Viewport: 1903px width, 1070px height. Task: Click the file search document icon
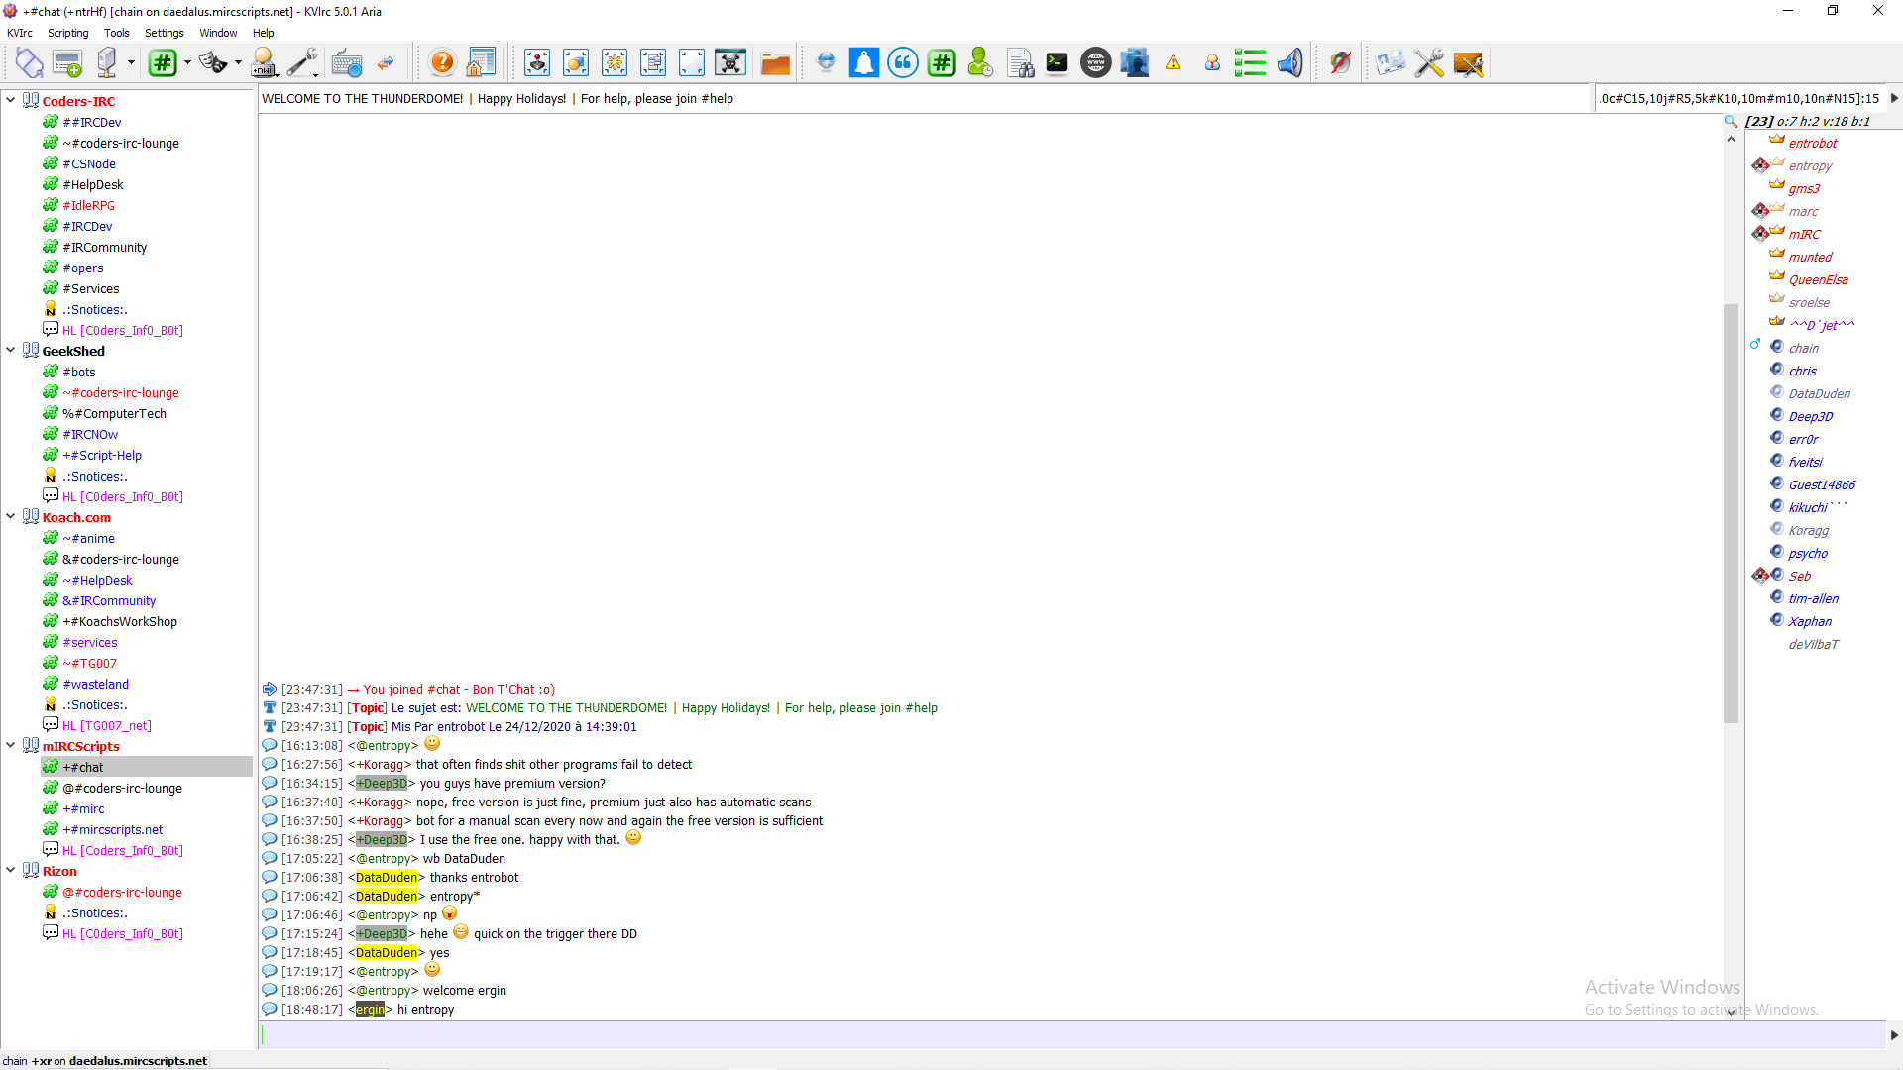[1020, 63]
